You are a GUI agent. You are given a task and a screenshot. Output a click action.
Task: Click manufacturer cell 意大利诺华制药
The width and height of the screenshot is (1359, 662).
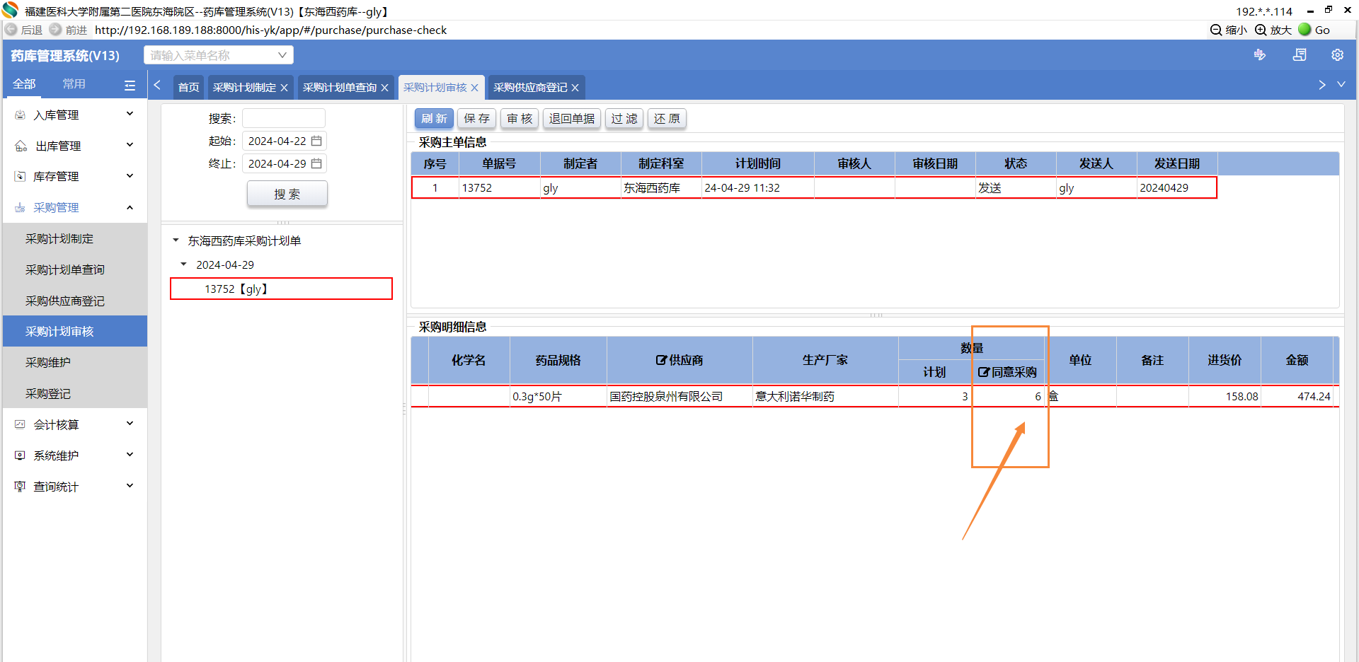825,396
